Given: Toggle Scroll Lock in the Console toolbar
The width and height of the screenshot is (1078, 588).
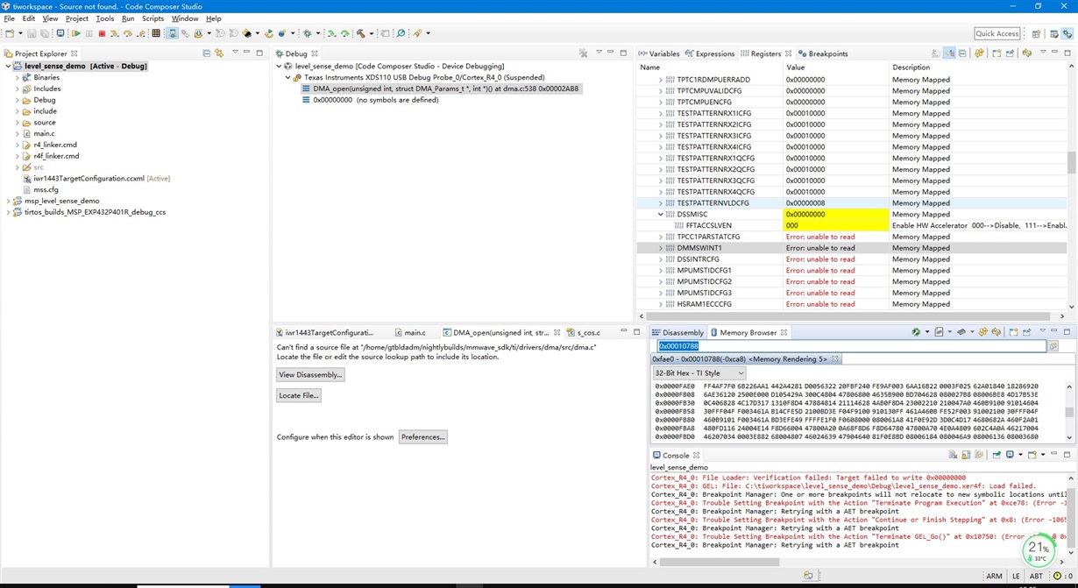Looking at the screenshot, I should coord(967,456).
